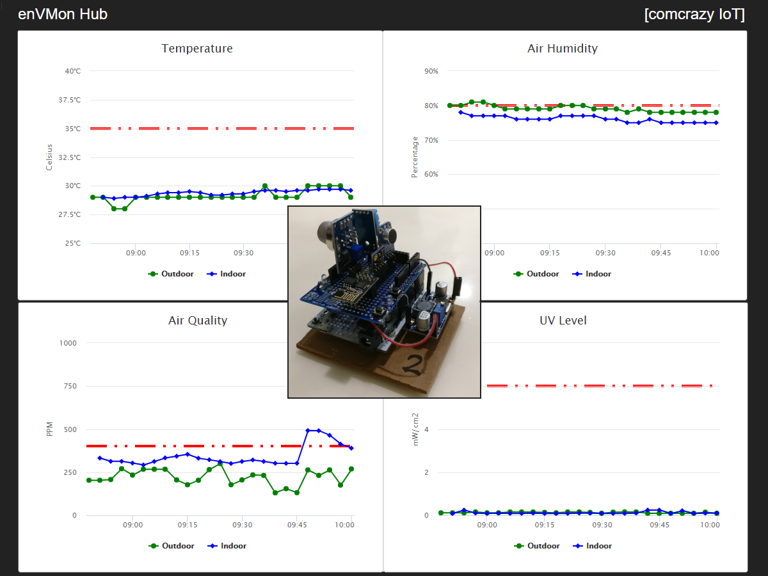Toggle Indoor series in Air Humidity legend
The image size is (768, 576).
tap(592, 274)
